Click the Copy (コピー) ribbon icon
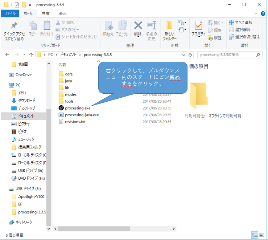Viewport: 268px width, 240px height. [33, 28]
